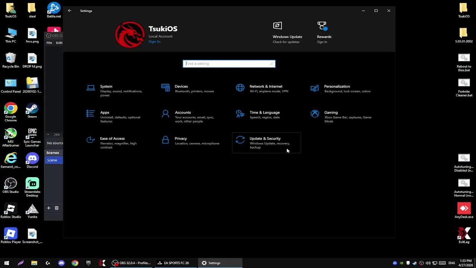Click the OBS Studio desktop icon
Viewport: 476px width, 268px height.
(x=10, y=186)
